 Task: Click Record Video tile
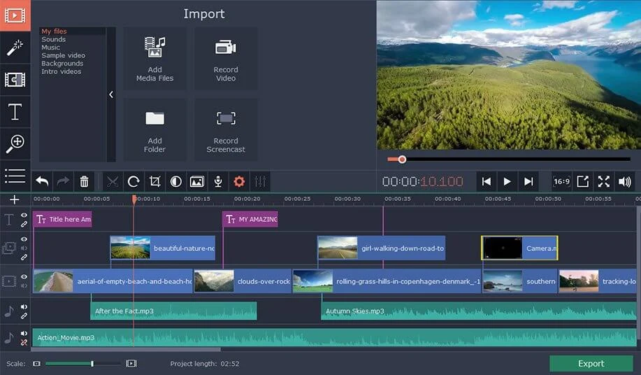point(226,59)
